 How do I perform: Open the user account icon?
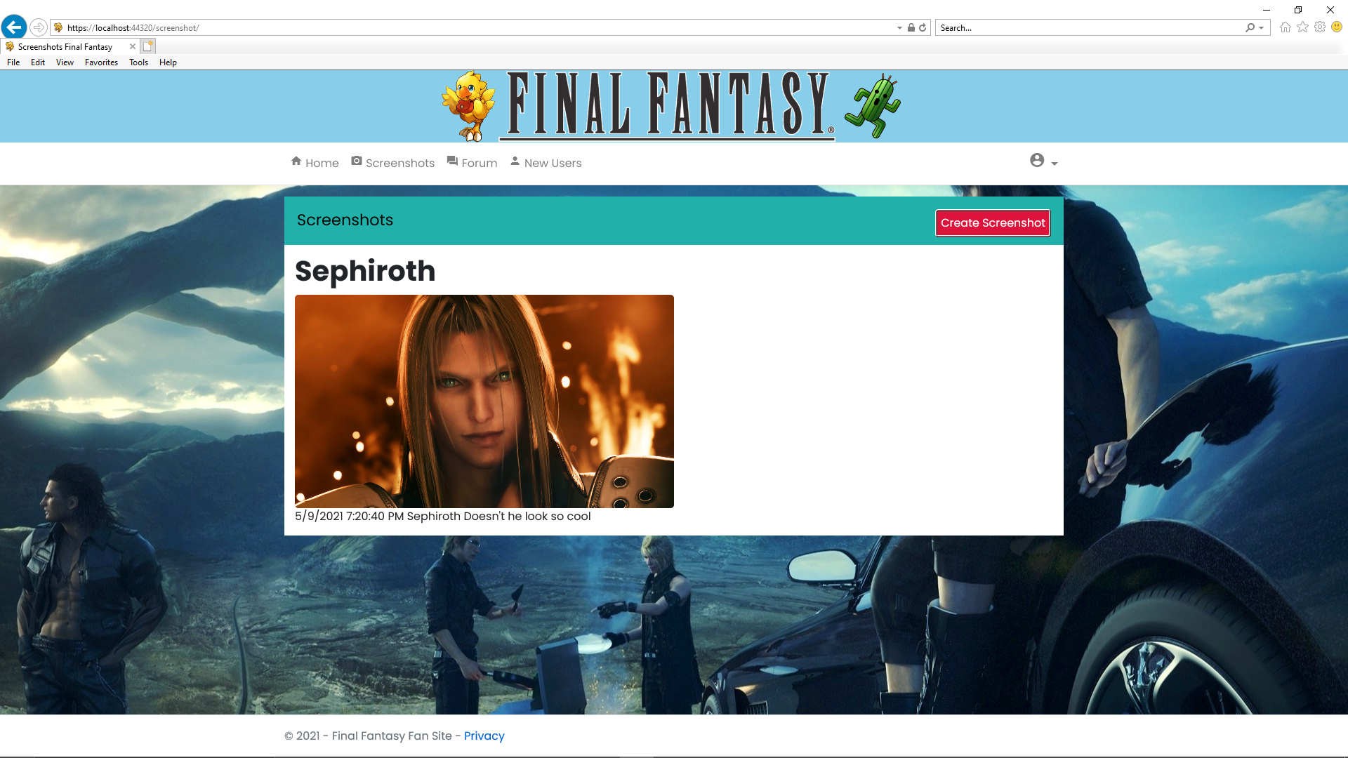(x=1036, y=161)
